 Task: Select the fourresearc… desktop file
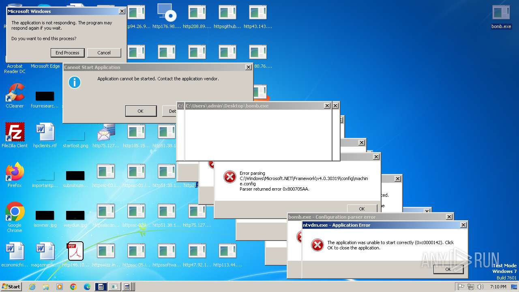[45, 99]
